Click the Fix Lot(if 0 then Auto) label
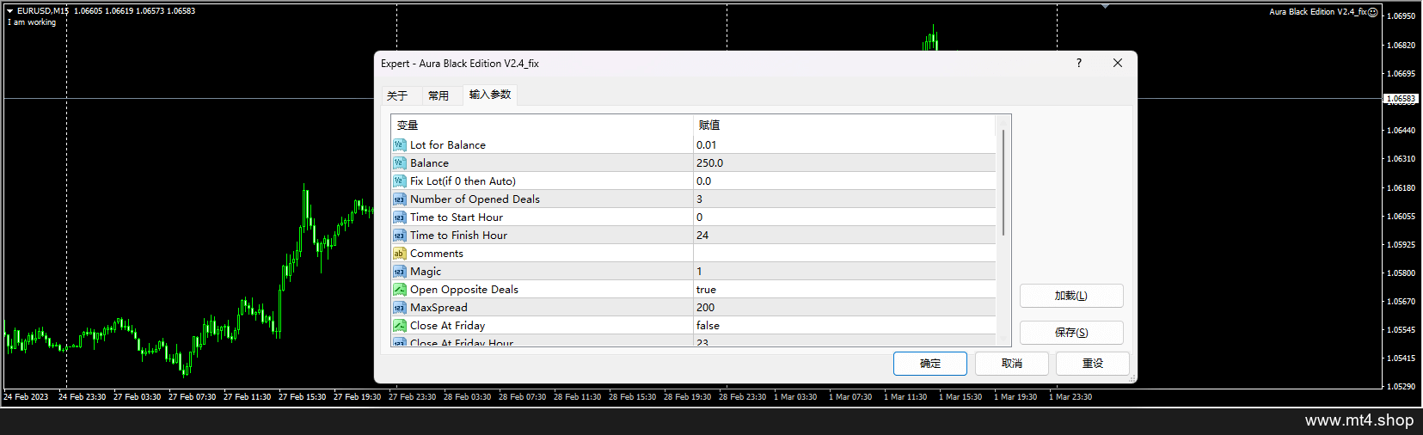 463,181
